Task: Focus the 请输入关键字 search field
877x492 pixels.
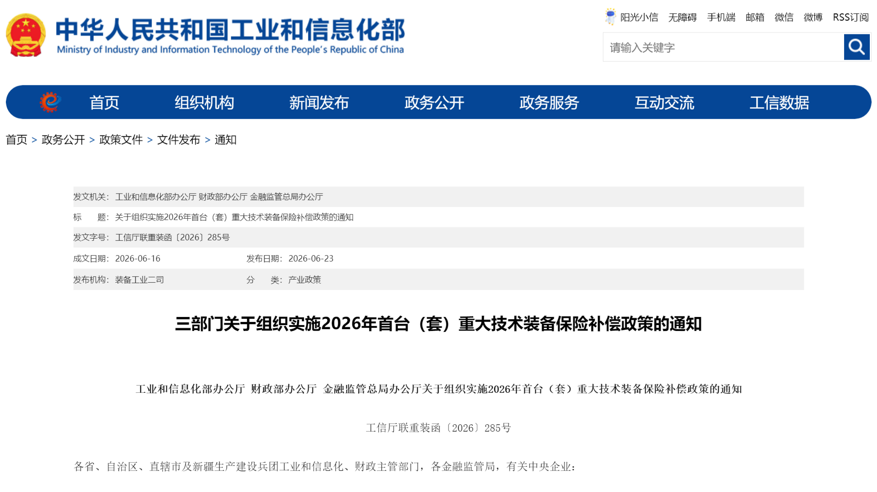Action: (x=723, y=47)
